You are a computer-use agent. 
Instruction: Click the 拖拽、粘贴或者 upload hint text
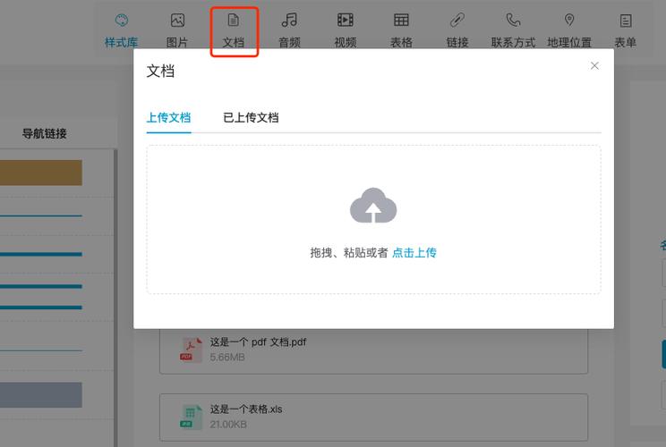[x=349, y=253]
